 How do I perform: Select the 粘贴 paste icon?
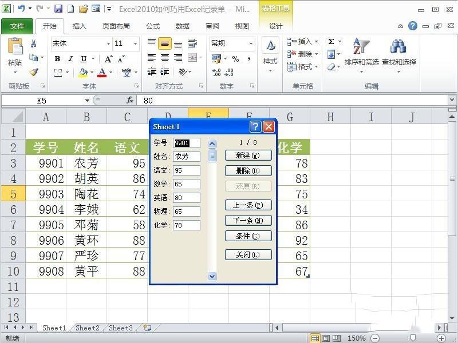[x=15, y=47]
